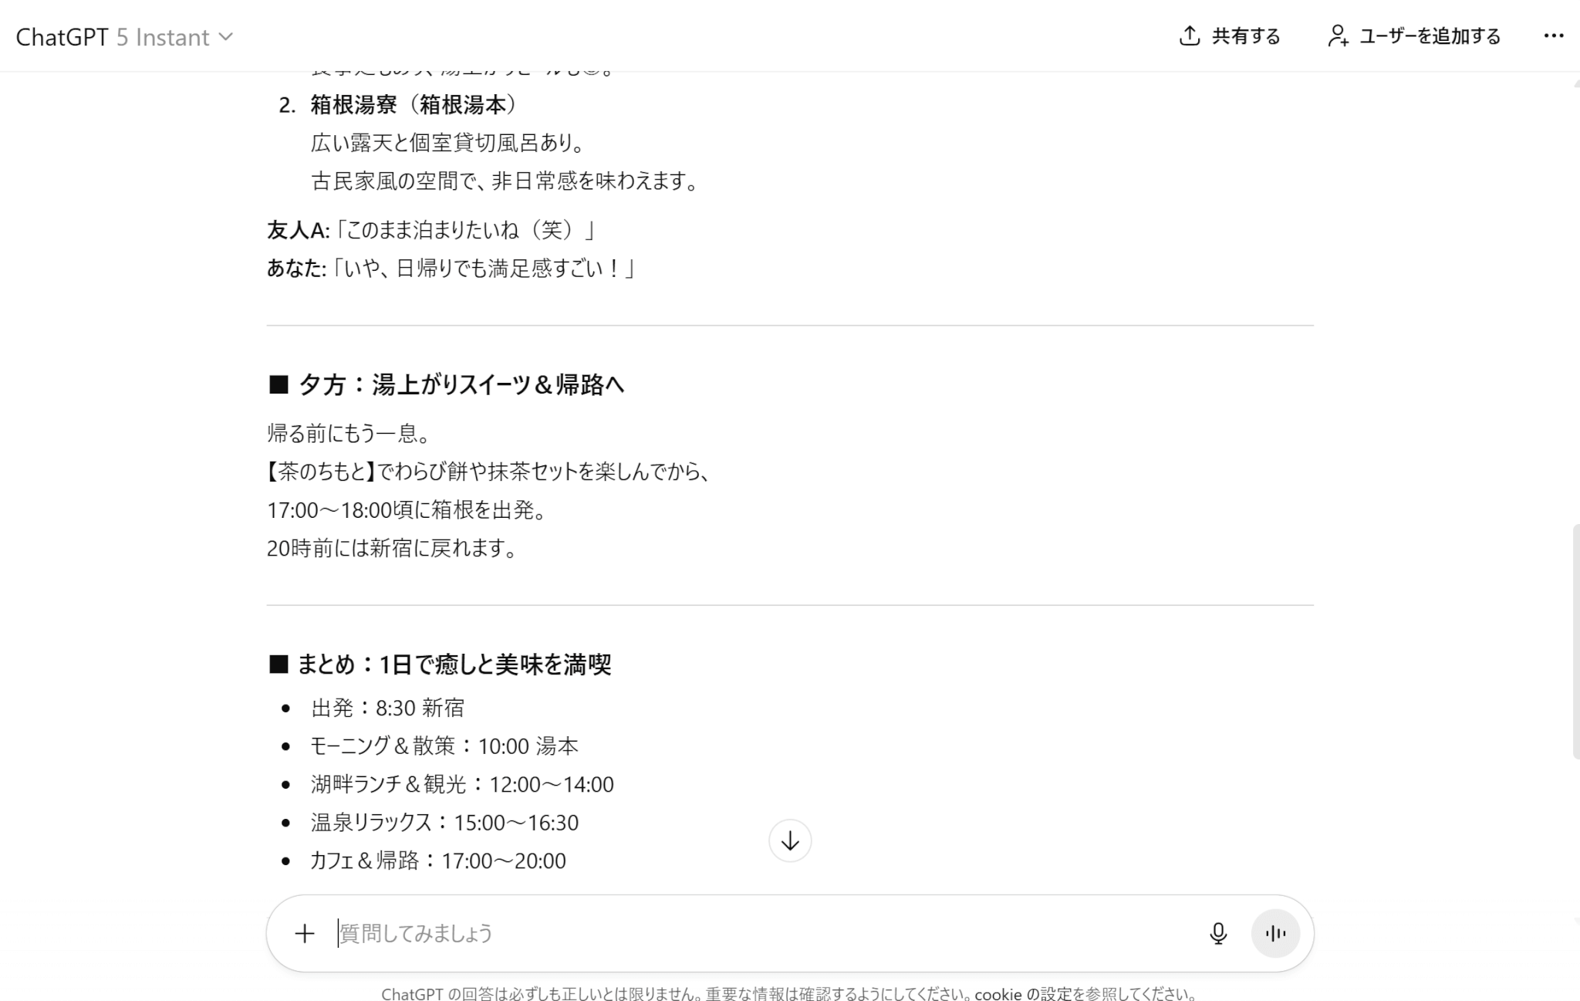
Task: Open the three-dot more options menu
Action: click(x=1553, y=36)
